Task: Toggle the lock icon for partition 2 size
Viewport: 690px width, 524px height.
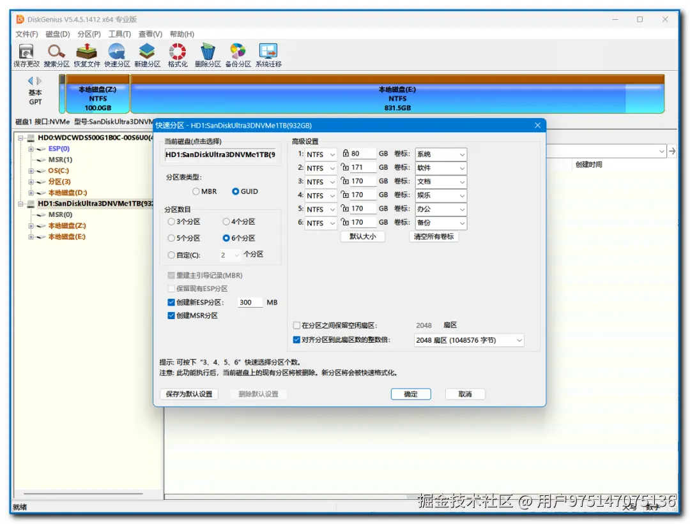Action: [x=346, y=167]
